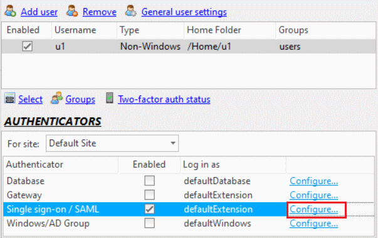Click Configure for Single sign-on / SAML

(x=313, y=209)
